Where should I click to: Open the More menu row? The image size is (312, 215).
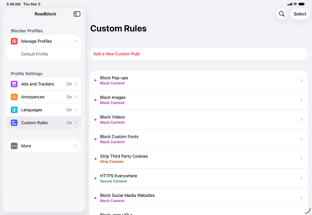pyautogui.click(x=44, y=146)
